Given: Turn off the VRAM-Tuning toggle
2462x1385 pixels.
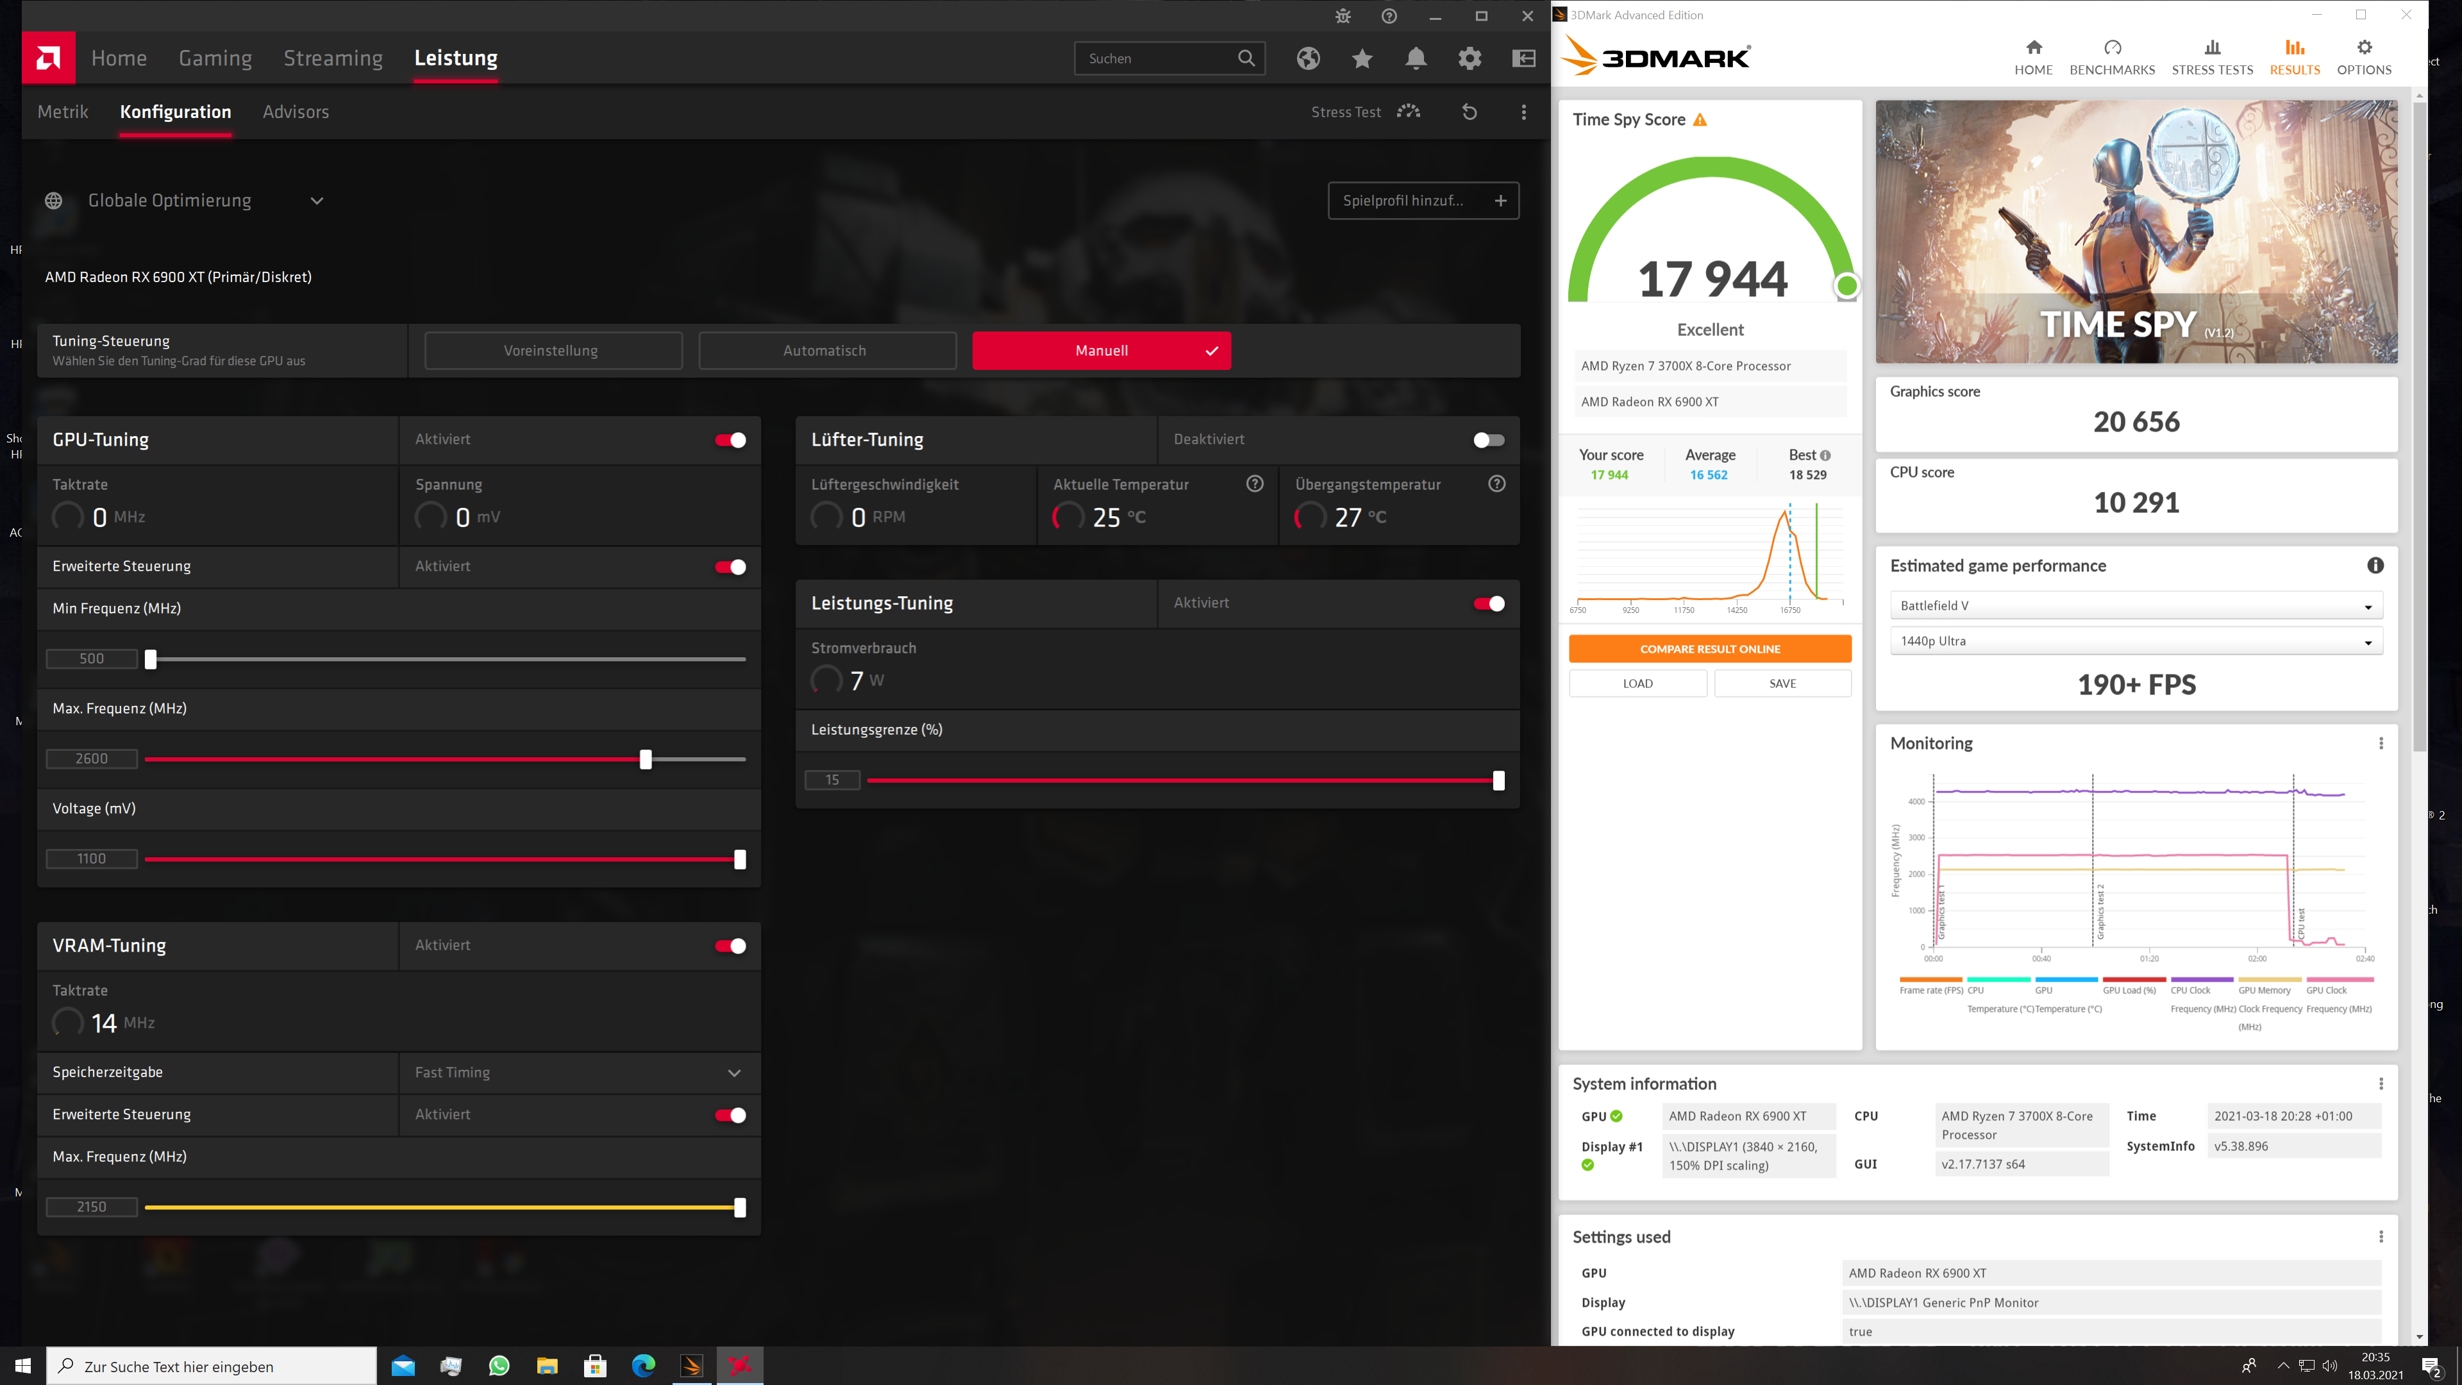Looking at the screenshot, I should tap(731, 945).
